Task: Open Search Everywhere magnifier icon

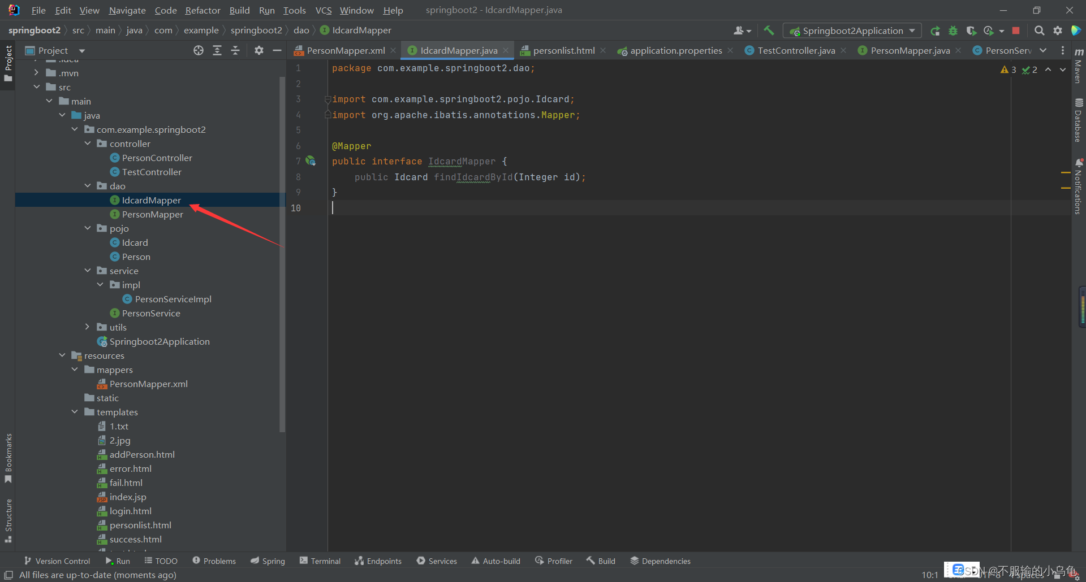Action: [x=1039, y=31]
